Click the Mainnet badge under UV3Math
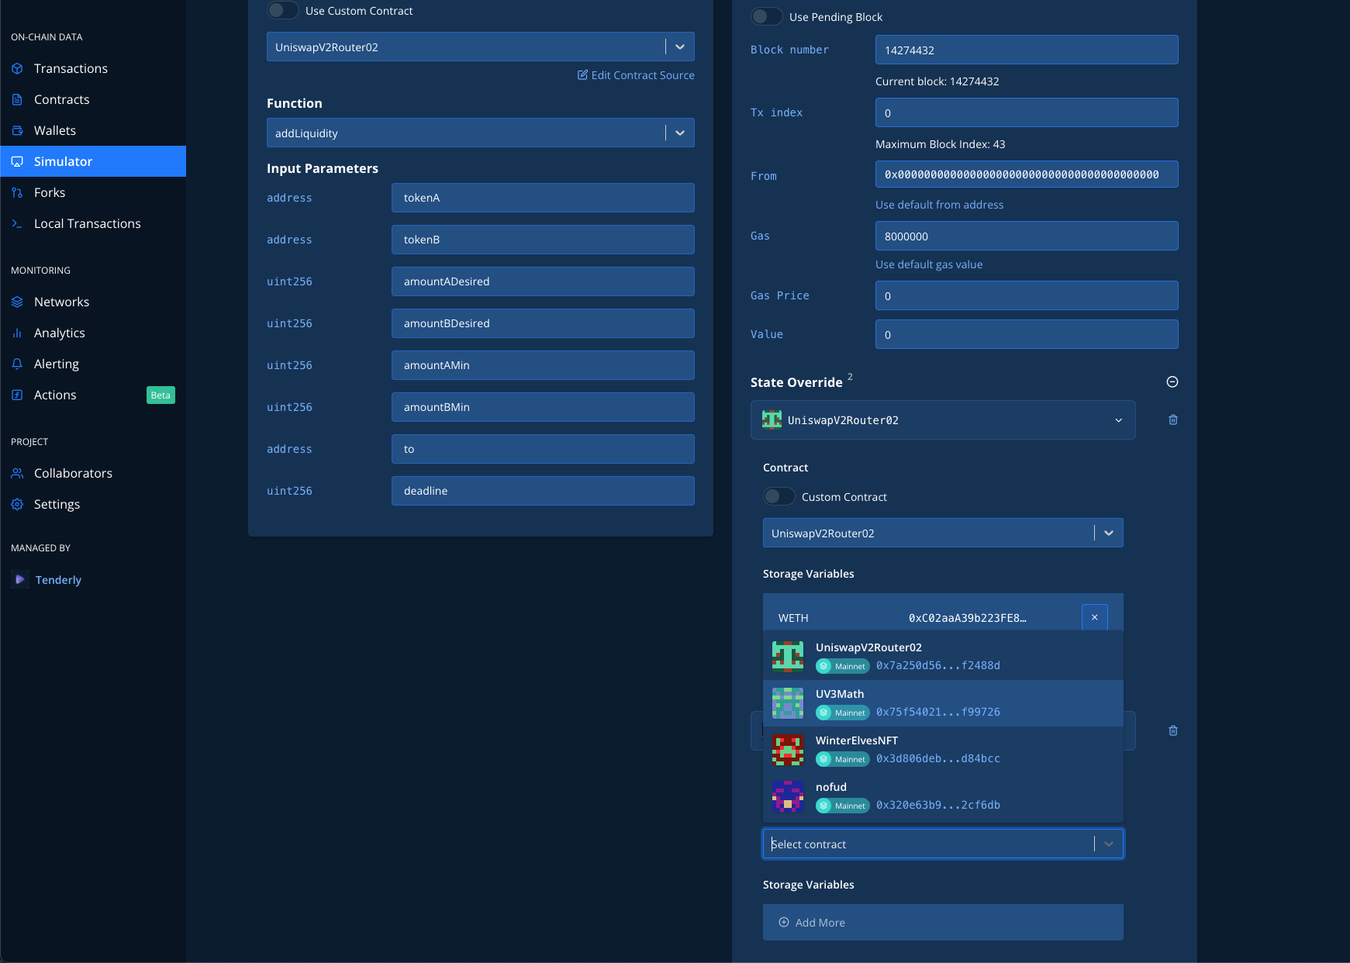Screen dimensions: 1350x963 [843, 713]
